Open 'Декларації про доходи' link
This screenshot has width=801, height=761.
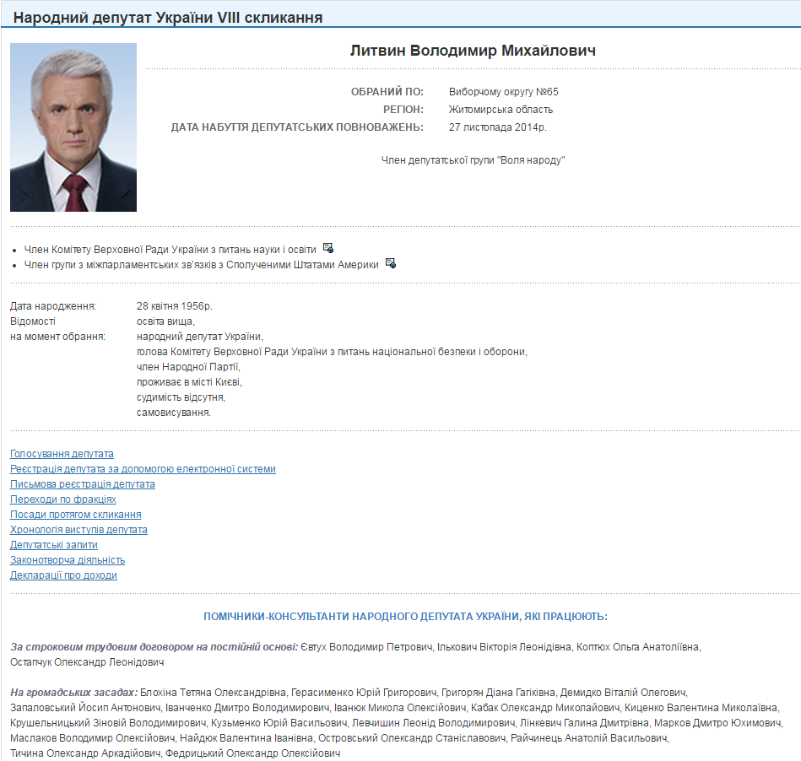[x=63, y=575]
